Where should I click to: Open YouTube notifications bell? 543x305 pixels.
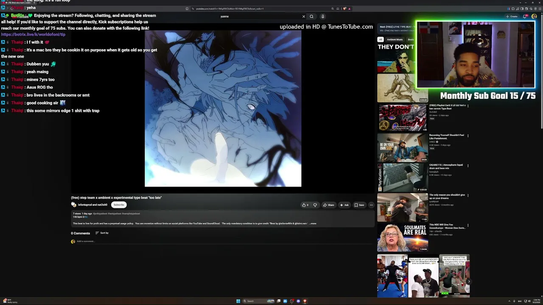pos(525,17)
